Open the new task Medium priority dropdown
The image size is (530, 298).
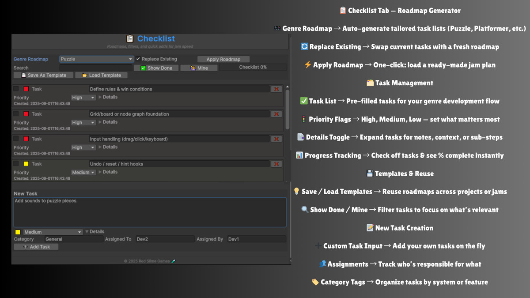[53, 232]
